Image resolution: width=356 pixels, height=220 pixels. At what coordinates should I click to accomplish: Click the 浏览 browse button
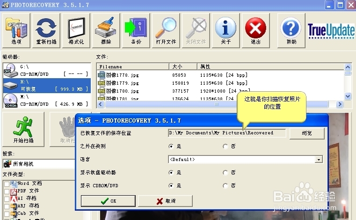(307, 133)
